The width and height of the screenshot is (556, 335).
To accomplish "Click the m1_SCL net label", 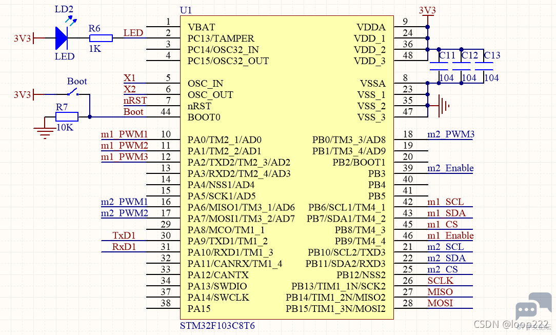I will click(x=445, y=202).
